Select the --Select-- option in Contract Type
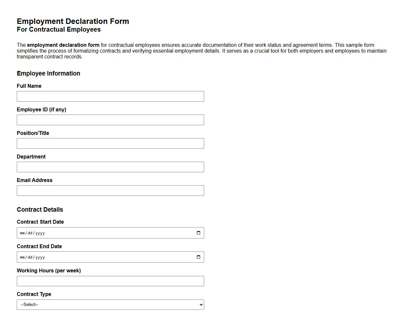Viewport: 408px width, 314px height. (x=110, y=304)
